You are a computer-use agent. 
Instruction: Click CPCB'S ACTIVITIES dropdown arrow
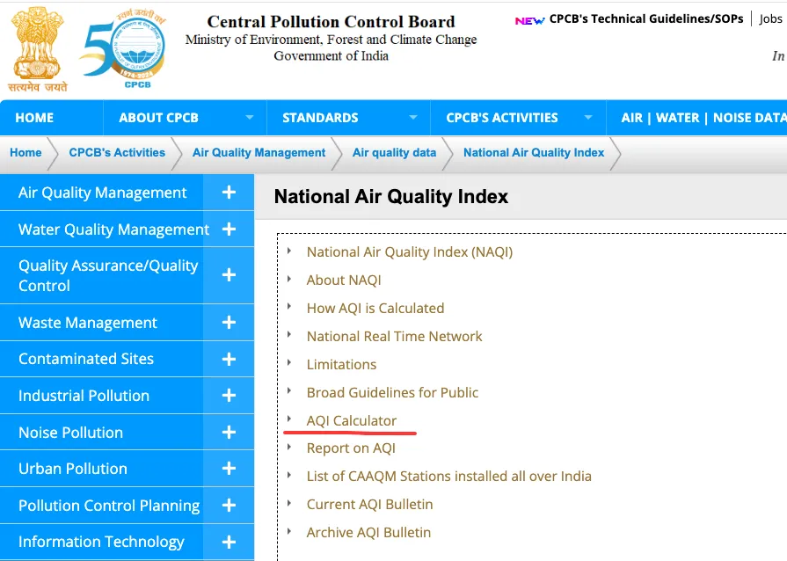pos(588,118)
